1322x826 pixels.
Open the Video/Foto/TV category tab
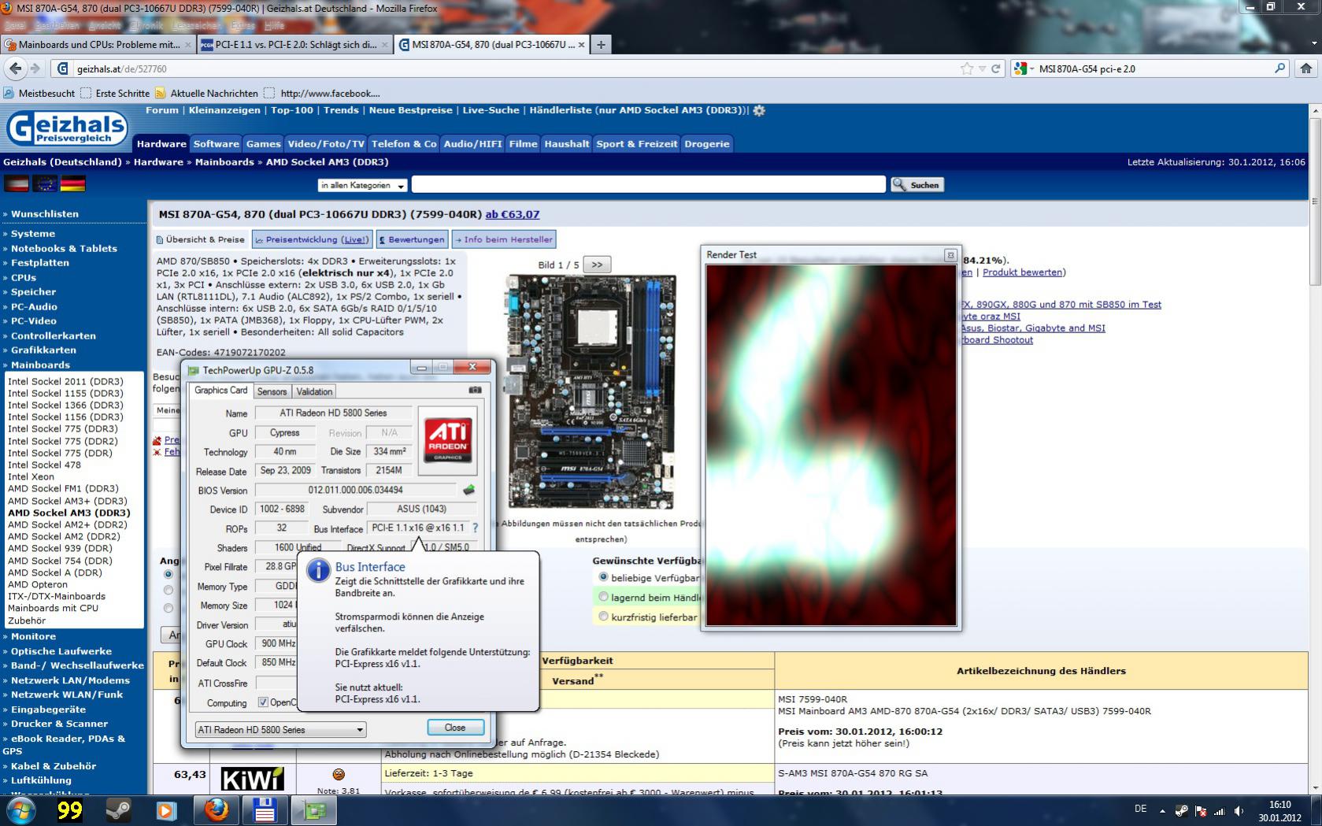click(x=326, y=144)
